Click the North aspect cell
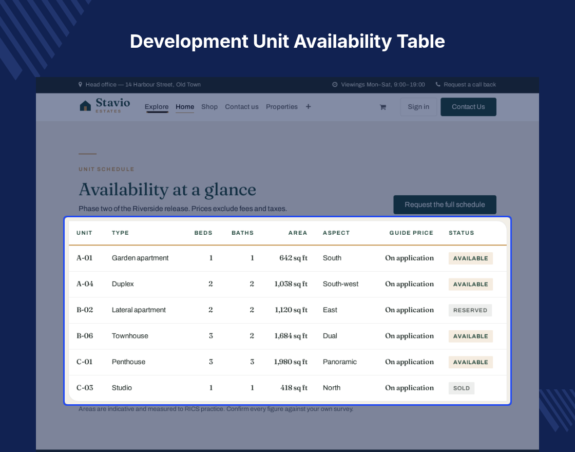This screenshot has height=452, width=575. click(x=332, y=388)
